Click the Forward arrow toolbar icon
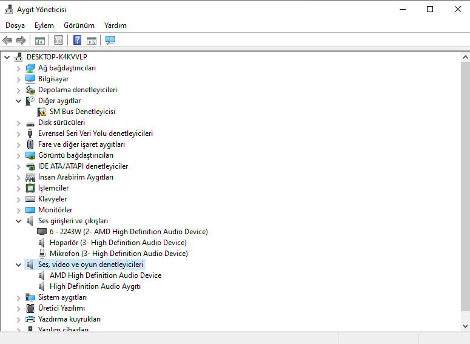 click(21, 40)
